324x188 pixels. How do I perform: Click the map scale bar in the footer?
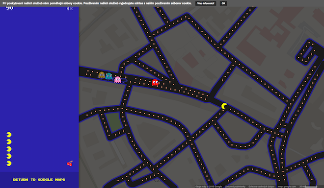click(x=308, y=187)
